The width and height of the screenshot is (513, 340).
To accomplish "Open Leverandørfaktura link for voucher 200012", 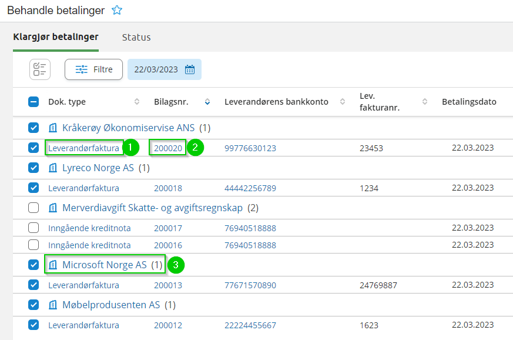I will click(84, 325).
